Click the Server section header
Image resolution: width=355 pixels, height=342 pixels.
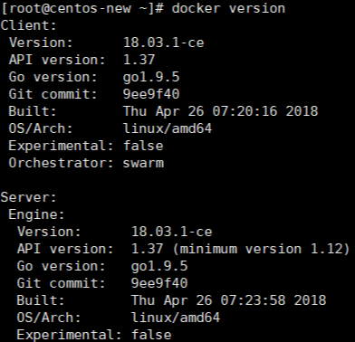coord(28,197)
